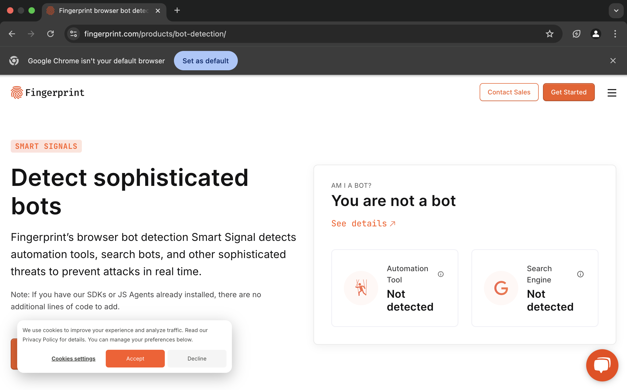This screenshot has width=627, height=390.
Task: Bookmark this page with star icon
Action: (x=549, y=34)
